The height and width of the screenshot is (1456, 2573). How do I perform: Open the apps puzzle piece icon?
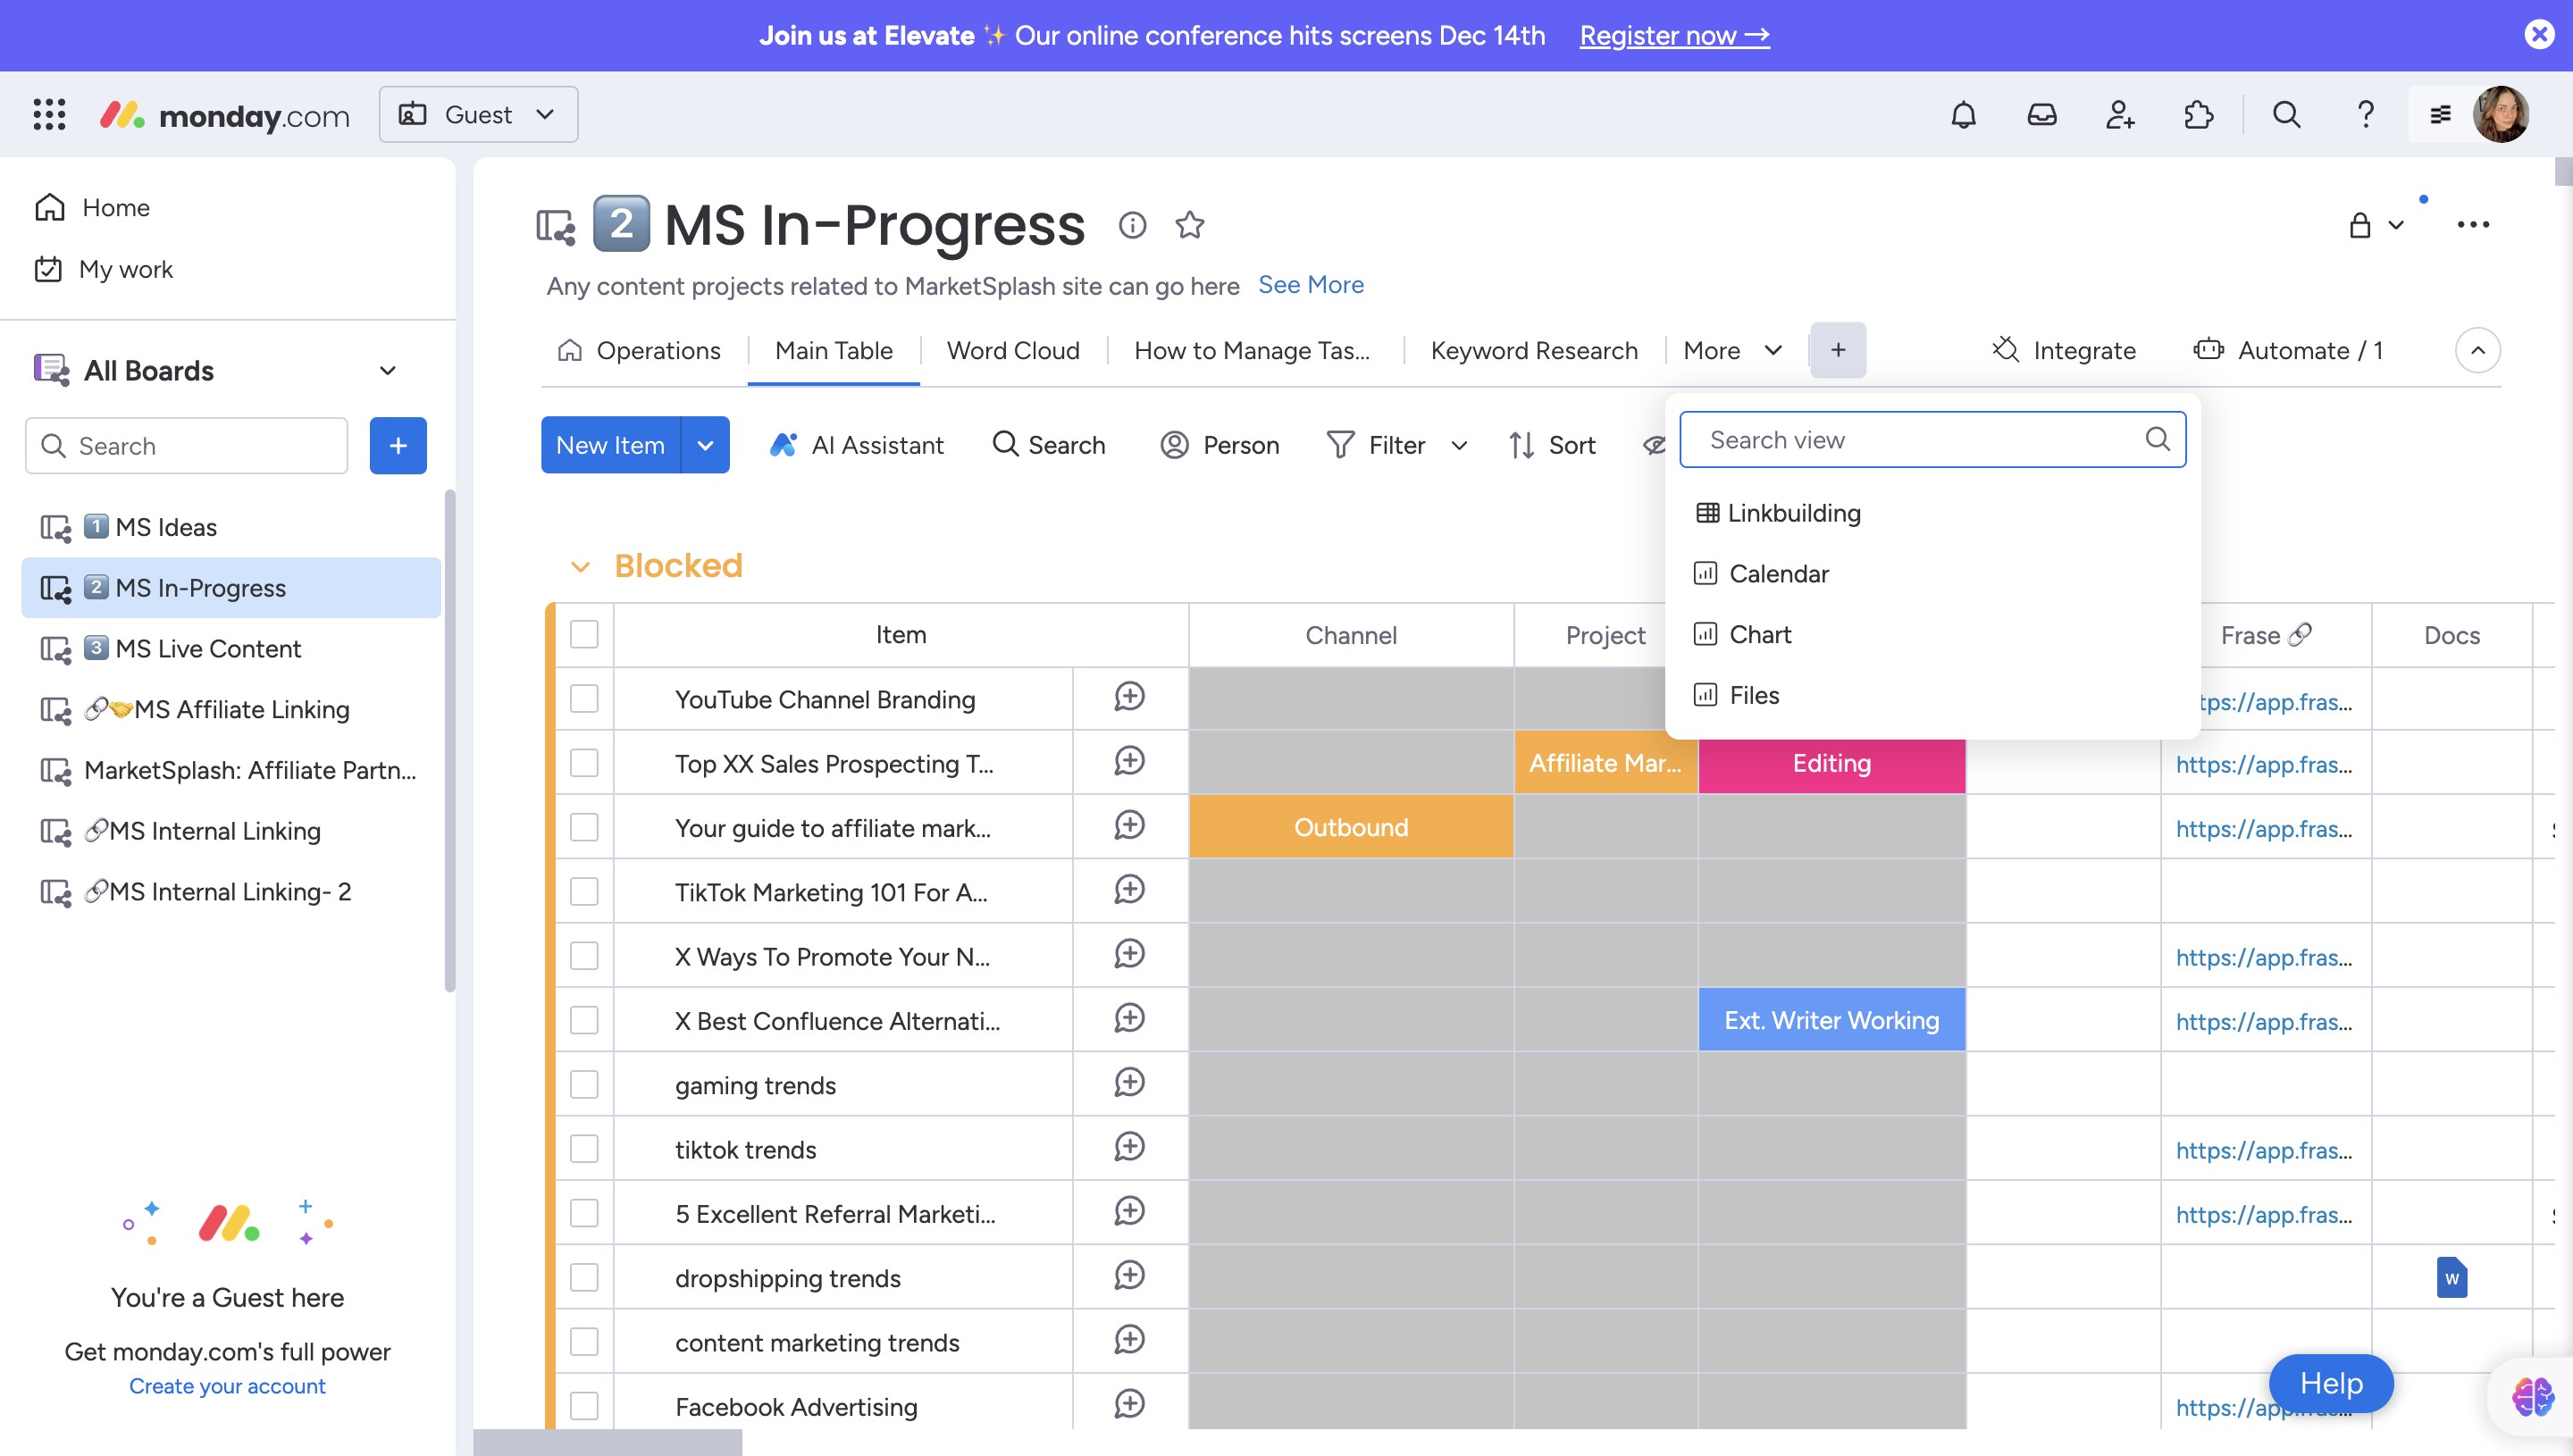pyautogui.click(x=2198, y=115)
